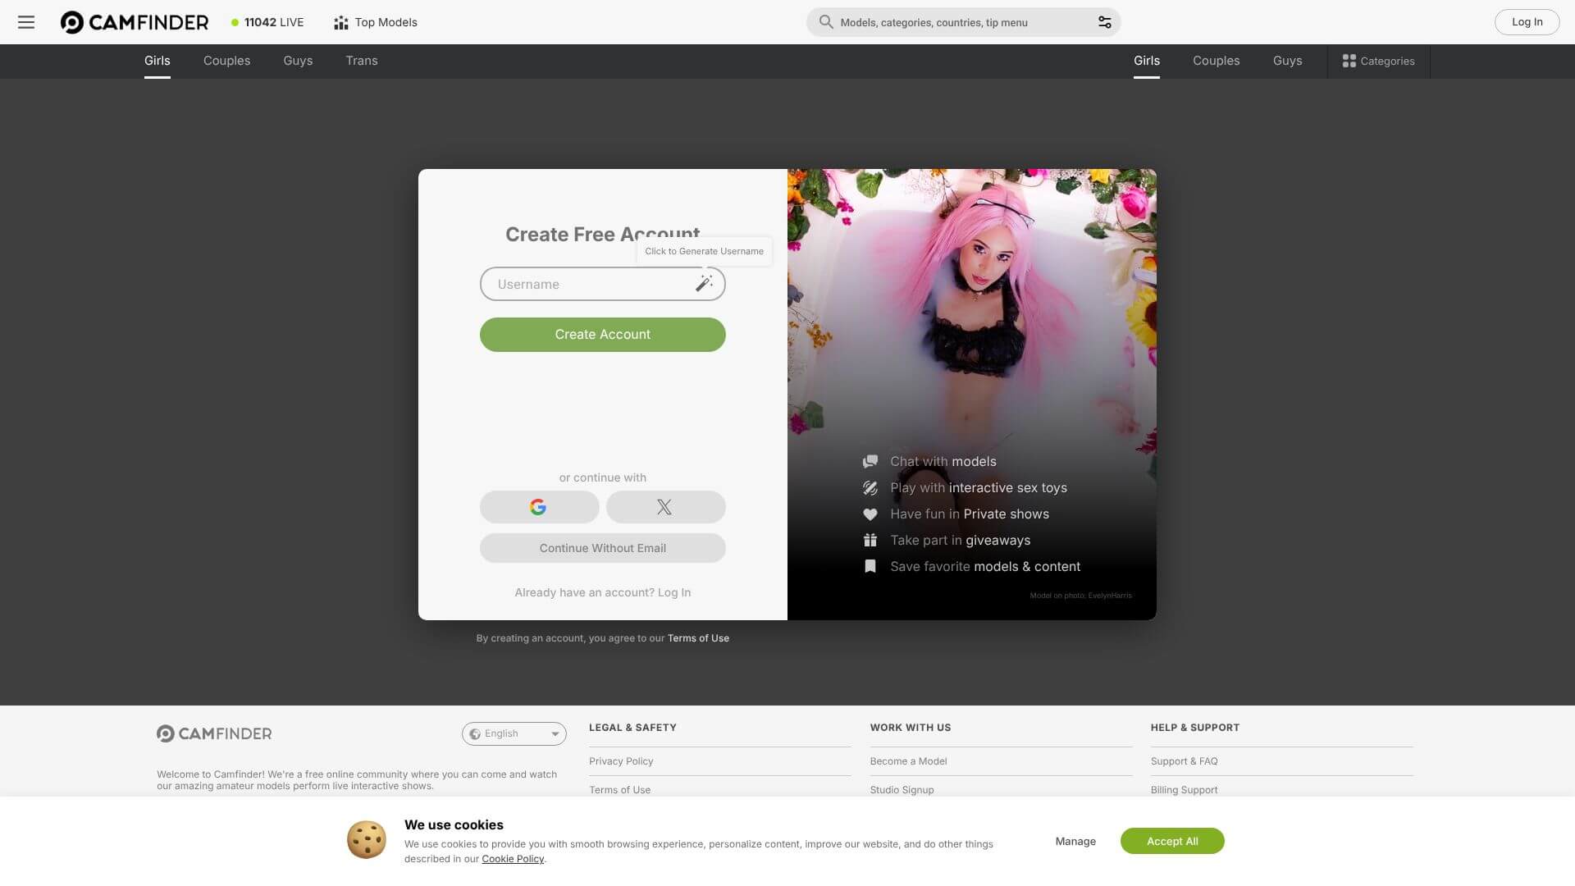This screenshot has width=1575, height=886.
Task: Continue Without Email
Action: [x=602, y=547]
